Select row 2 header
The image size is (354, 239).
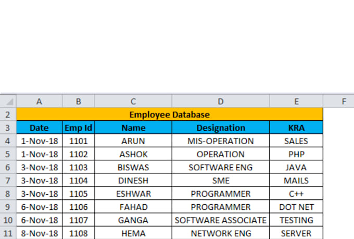8,115
